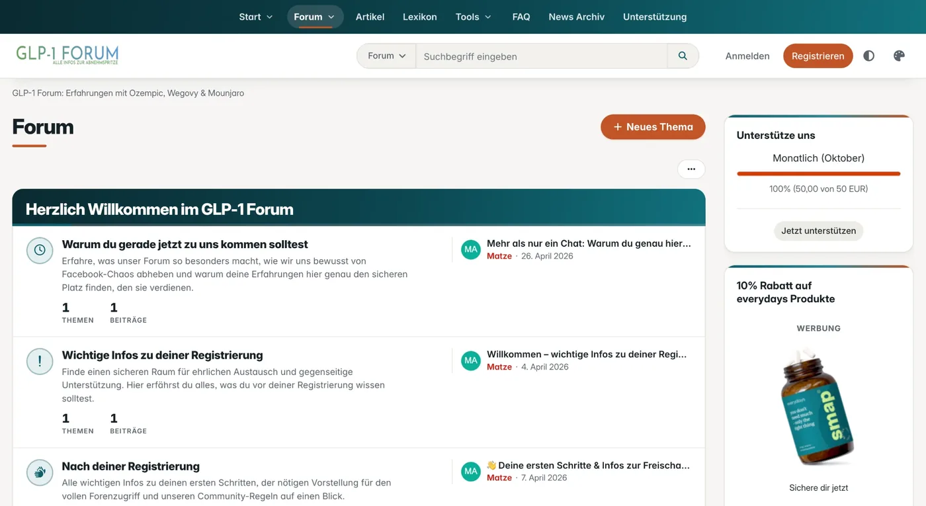This screenshot has width=926, height=506.
Task: Click the username Matze dated 4. April 2026
Action: pyautogui.click(x=499, y=367)
